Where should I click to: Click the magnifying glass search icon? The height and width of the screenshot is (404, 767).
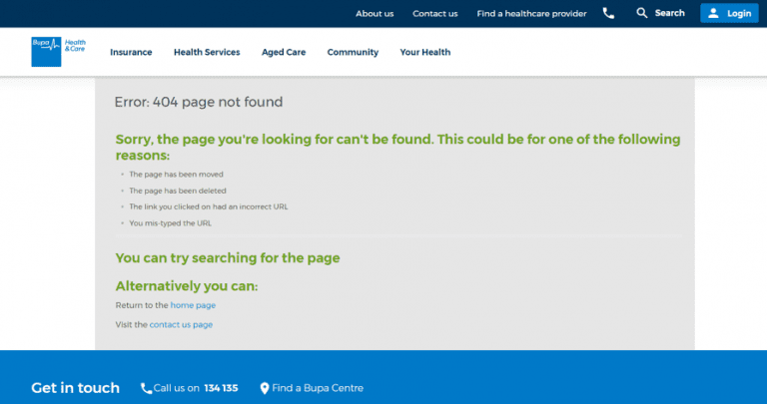tap(642, 13)
